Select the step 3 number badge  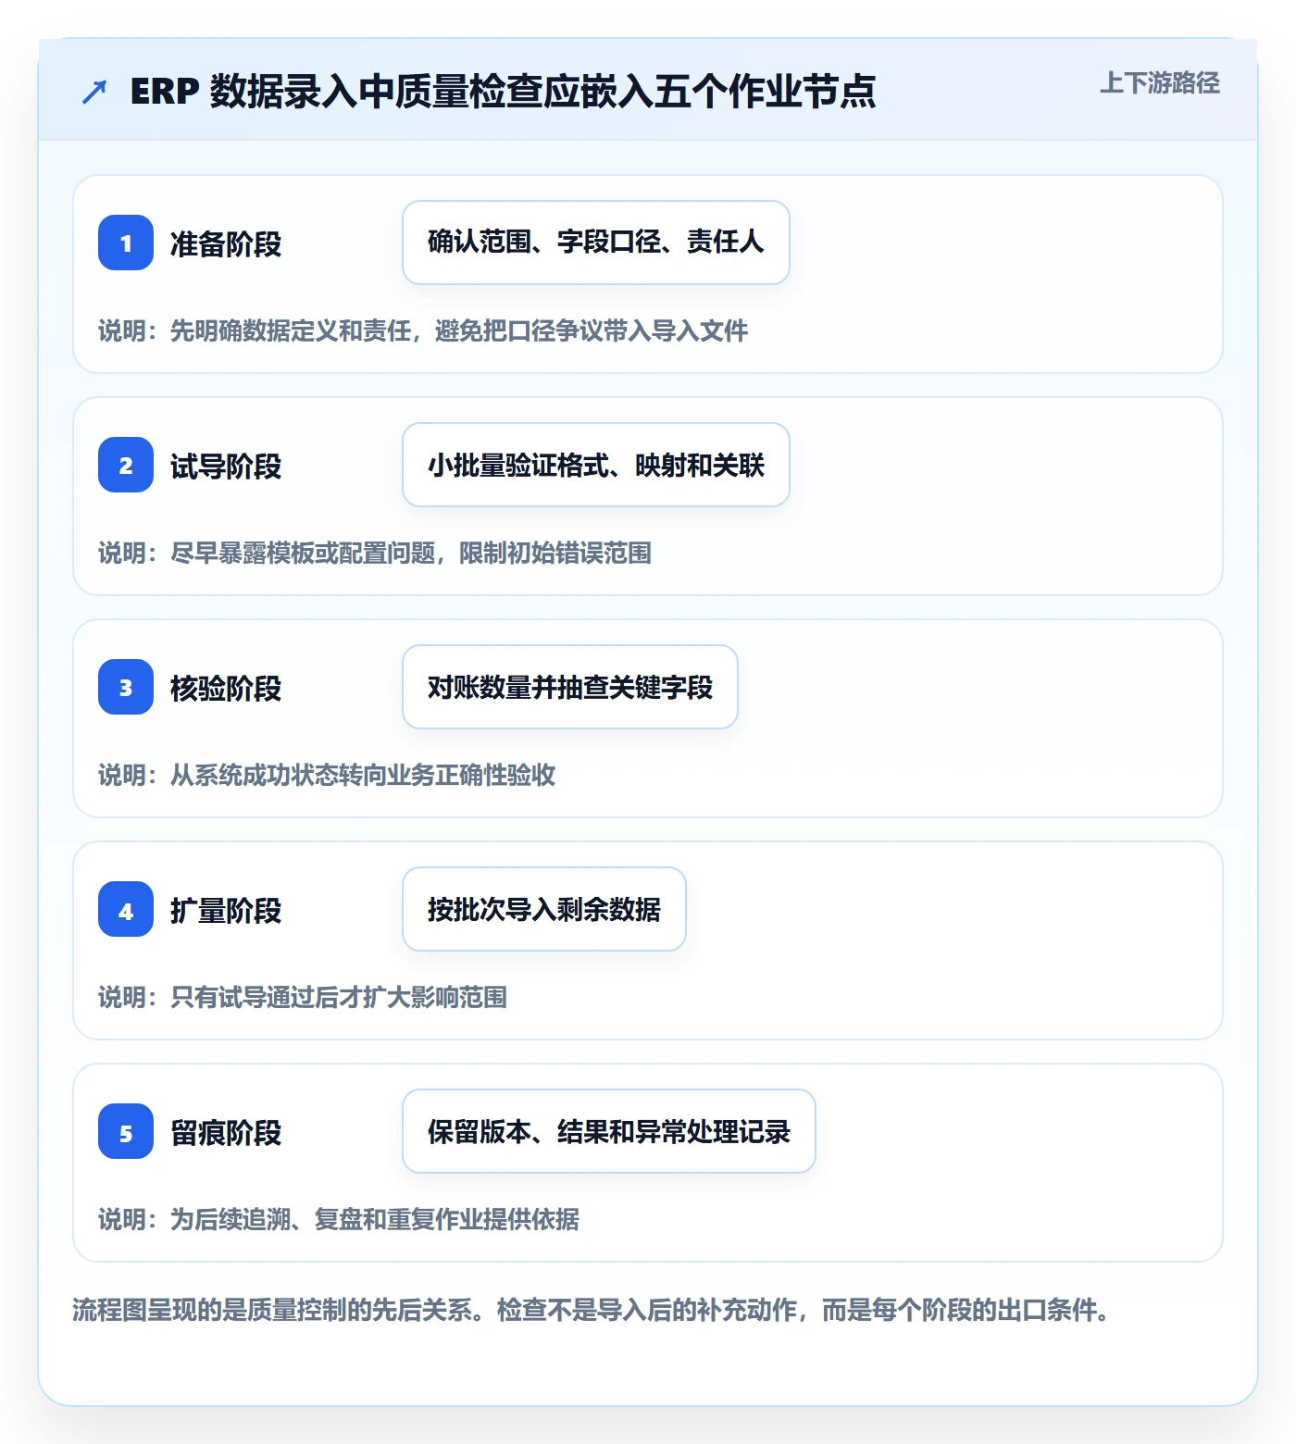126,687
